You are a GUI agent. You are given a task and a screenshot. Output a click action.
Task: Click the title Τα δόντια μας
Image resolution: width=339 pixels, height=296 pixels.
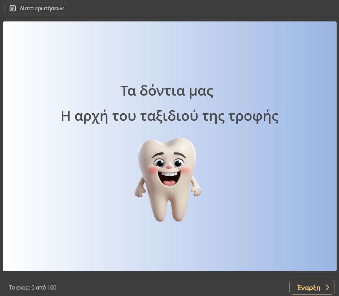167,91
